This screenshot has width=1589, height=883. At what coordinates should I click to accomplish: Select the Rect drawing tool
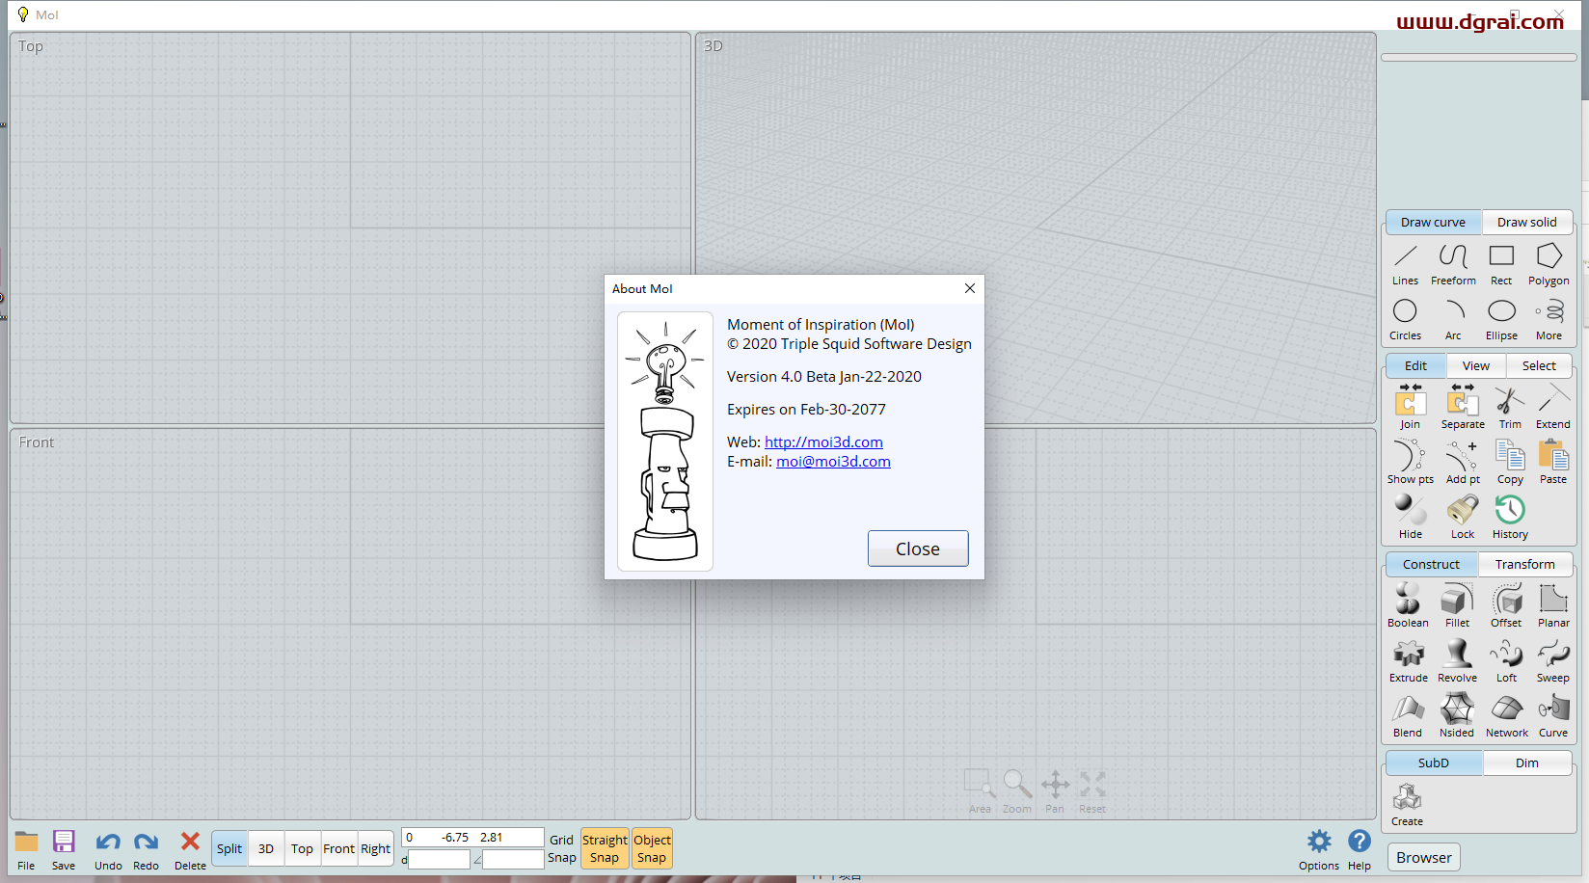click(1501, 264)
